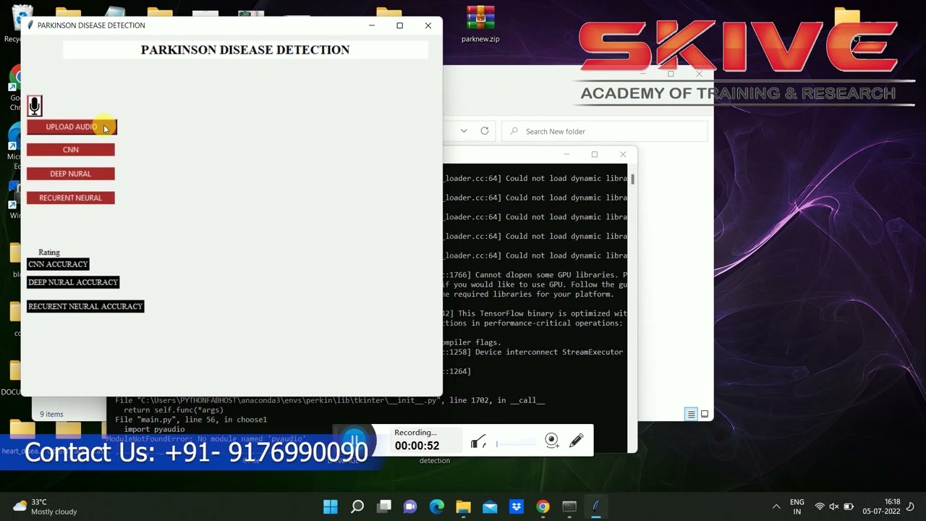
Task: Open the Windows Start menu
Action: click(331, 507)
